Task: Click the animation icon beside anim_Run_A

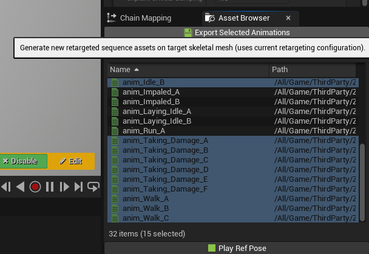Action: pos(115,131)
